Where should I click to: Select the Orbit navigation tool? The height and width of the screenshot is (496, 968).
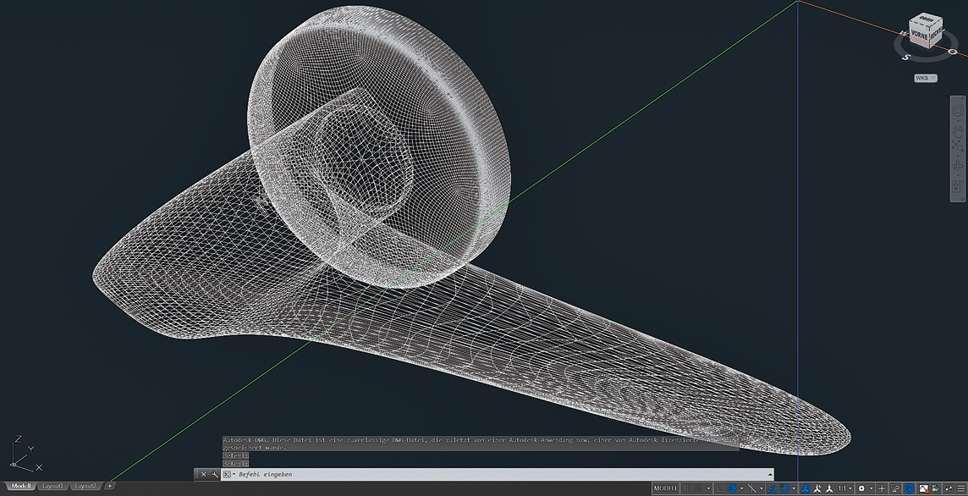[x=958, y=166]
